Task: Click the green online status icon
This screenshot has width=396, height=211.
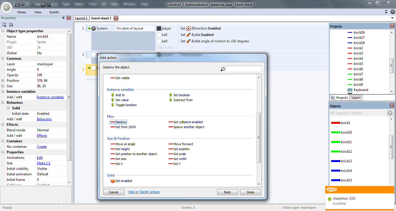Action: 329,199
